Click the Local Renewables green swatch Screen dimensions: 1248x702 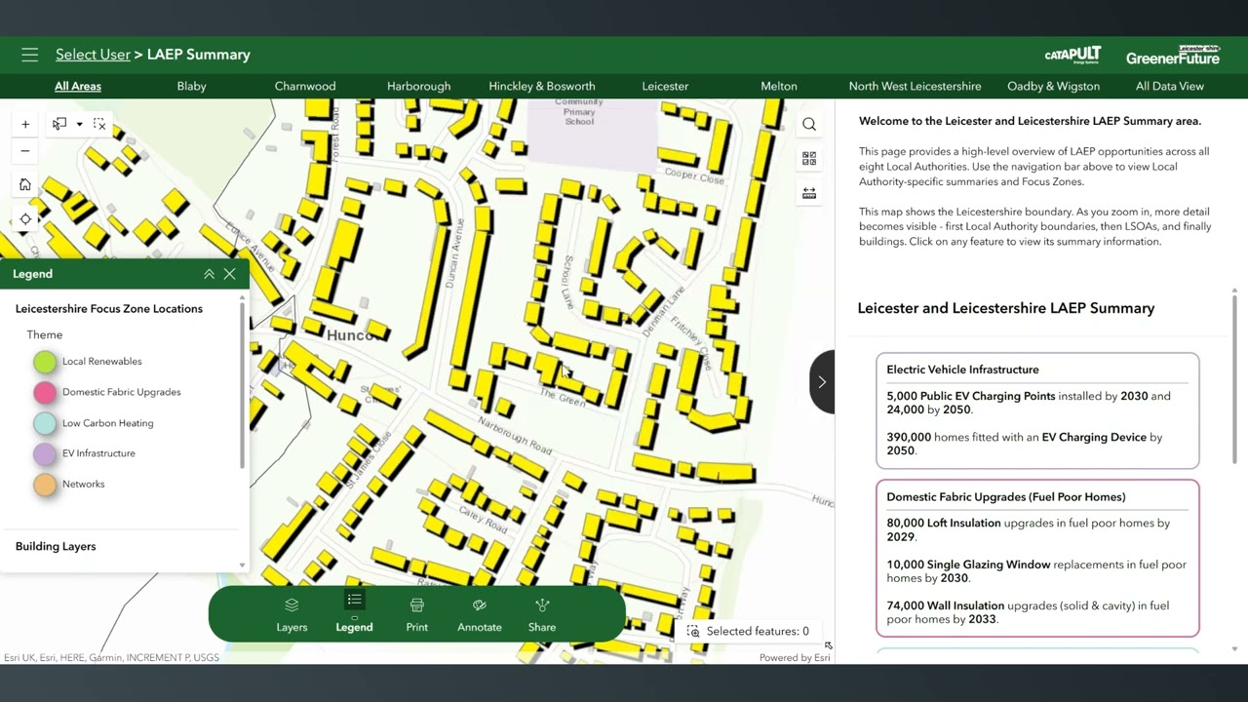(45, 362)
